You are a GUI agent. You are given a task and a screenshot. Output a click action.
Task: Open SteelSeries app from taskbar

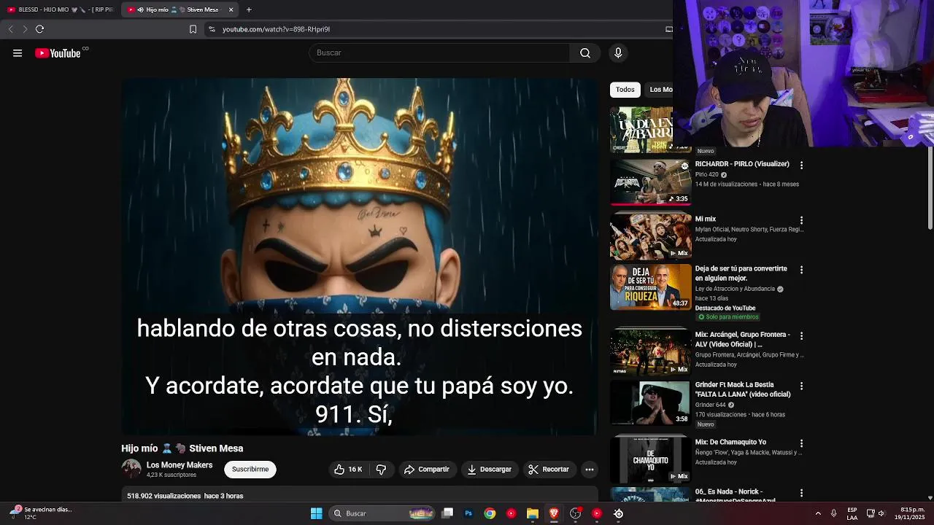click(x=618, y=513)
